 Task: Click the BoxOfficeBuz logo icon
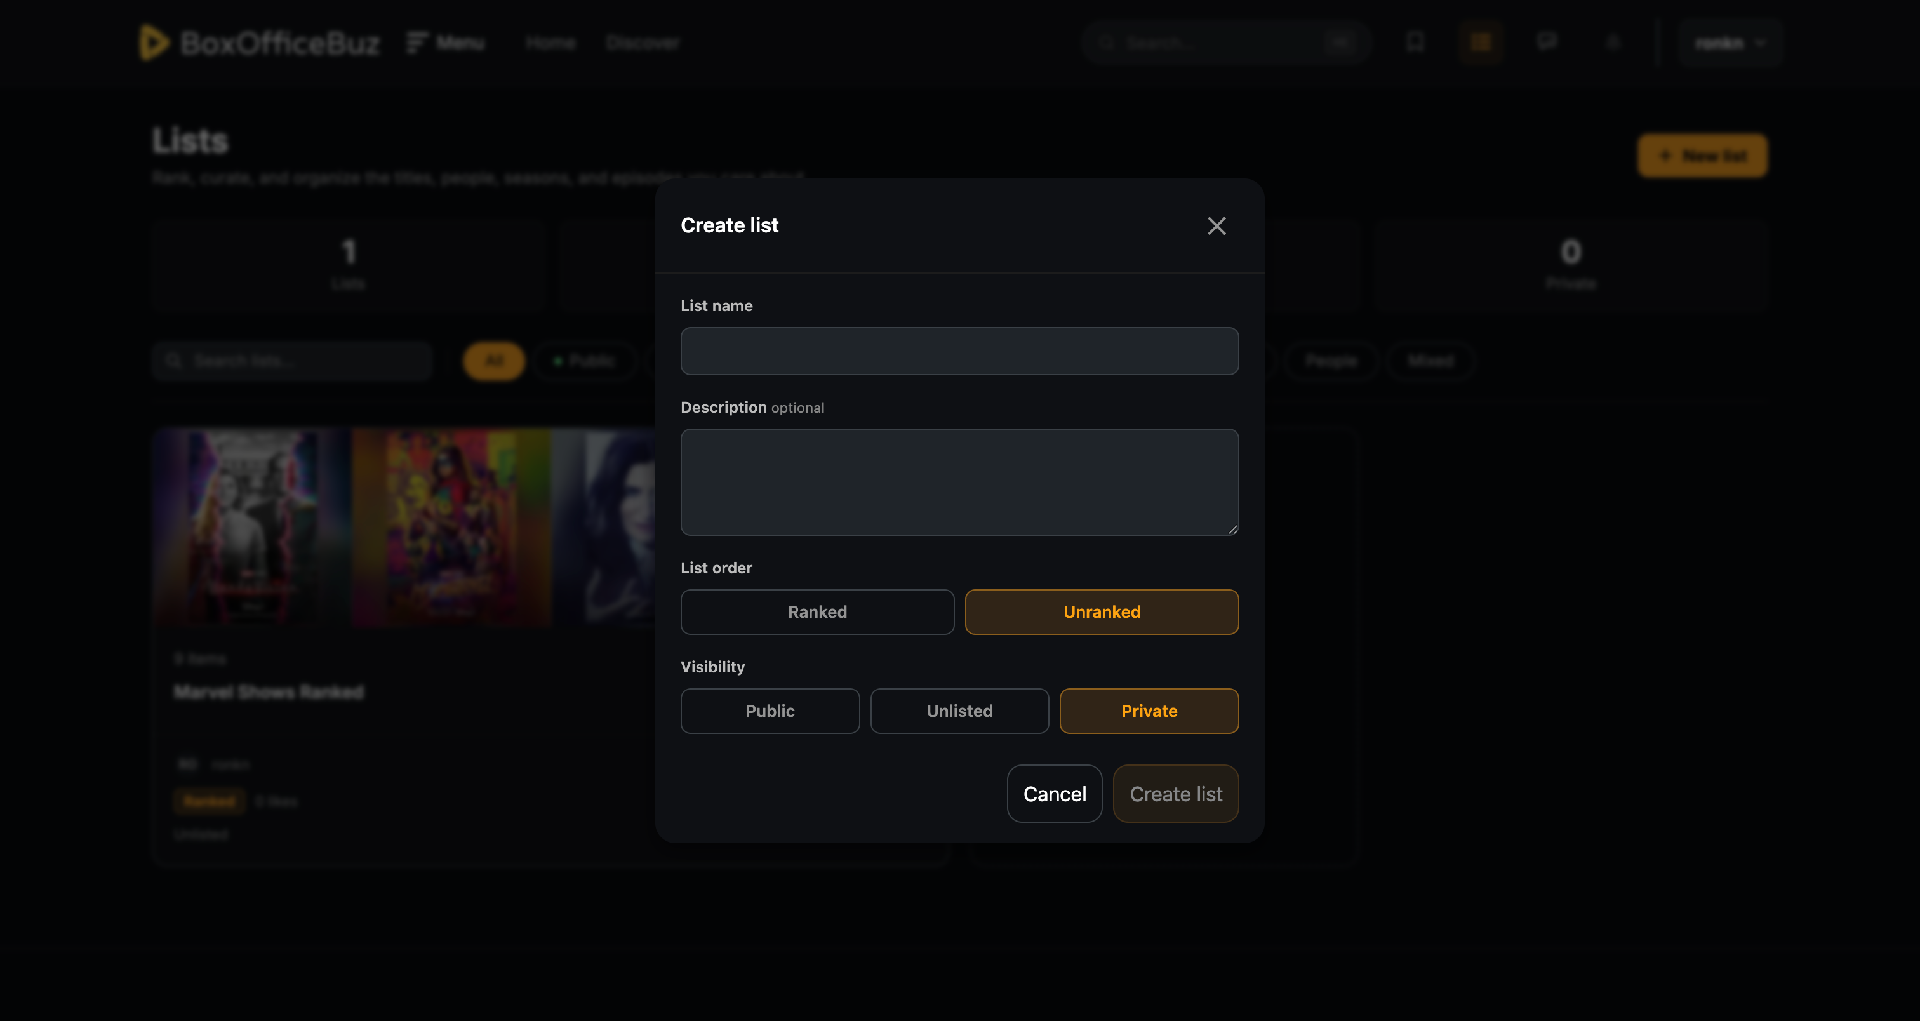[x=154, y=43]
